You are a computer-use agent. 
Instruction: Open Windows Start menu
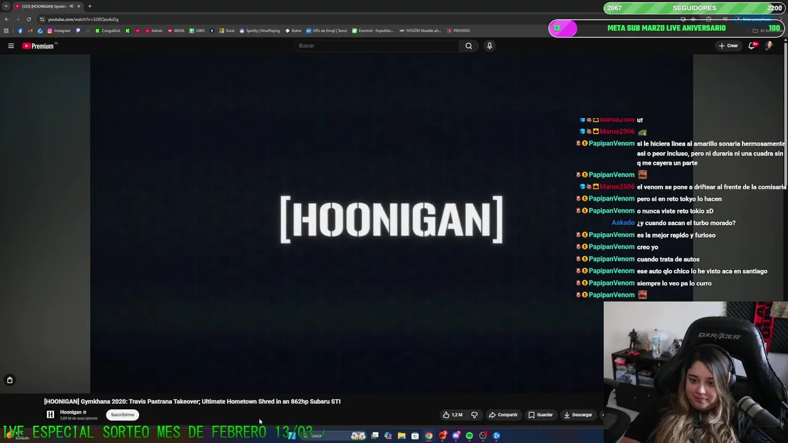click(x=292, y=436)
